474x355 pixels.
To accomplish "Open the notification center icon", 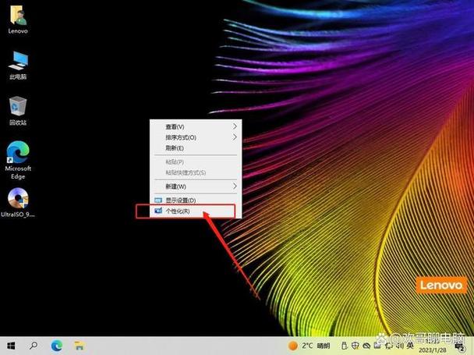I will coord(460,346).
